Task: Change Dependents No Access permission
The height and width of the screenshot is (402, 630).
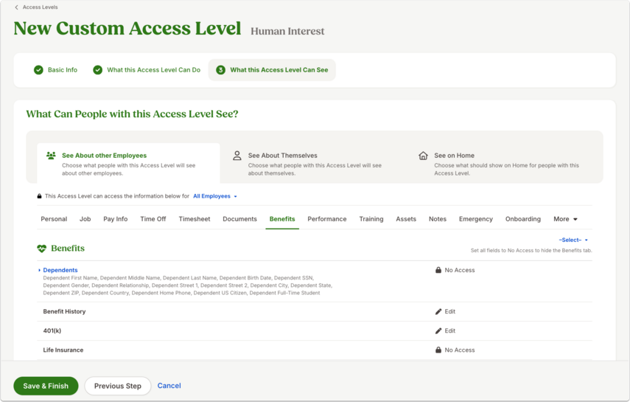Action: [455, 270]
